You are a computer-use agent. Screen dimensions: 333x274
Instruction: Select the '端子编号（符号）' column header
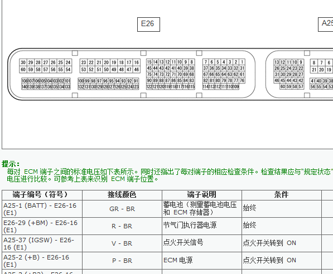pyautogui.click(x=42, y=195)
